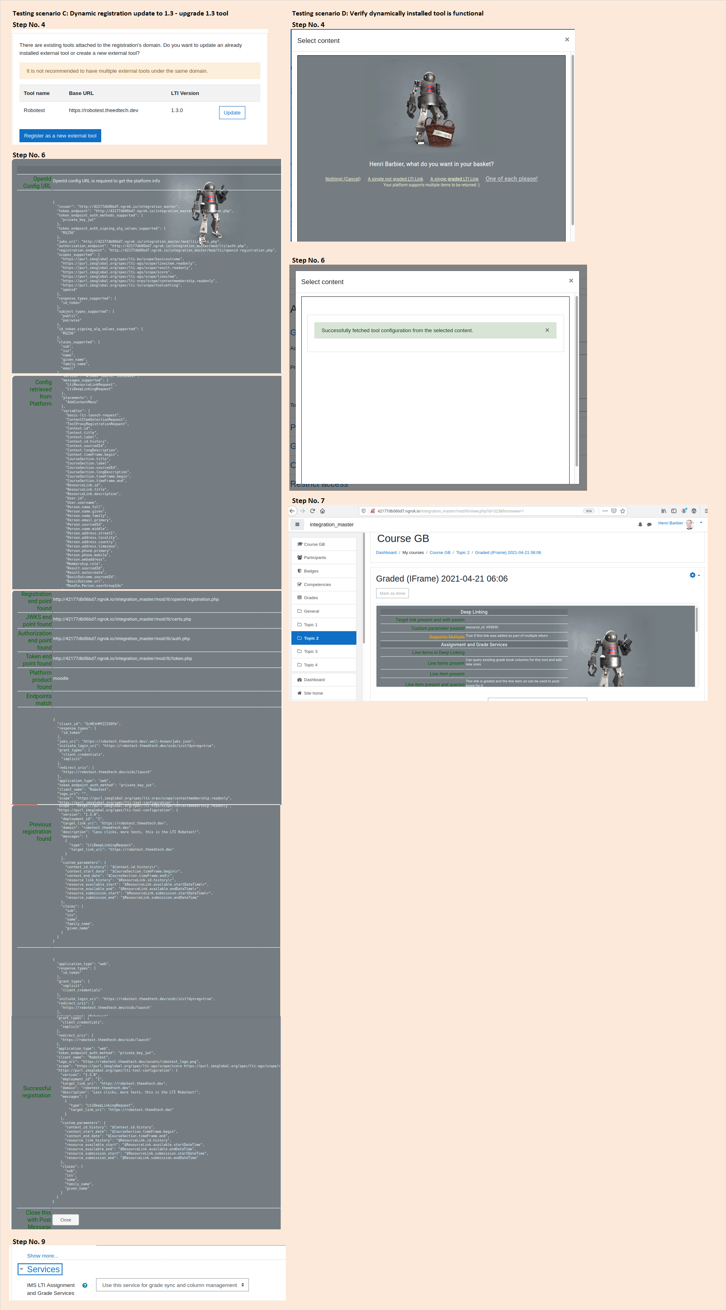Open Participants in side navigation
This screenshot has width=726, height=1310.
point(324,557)
